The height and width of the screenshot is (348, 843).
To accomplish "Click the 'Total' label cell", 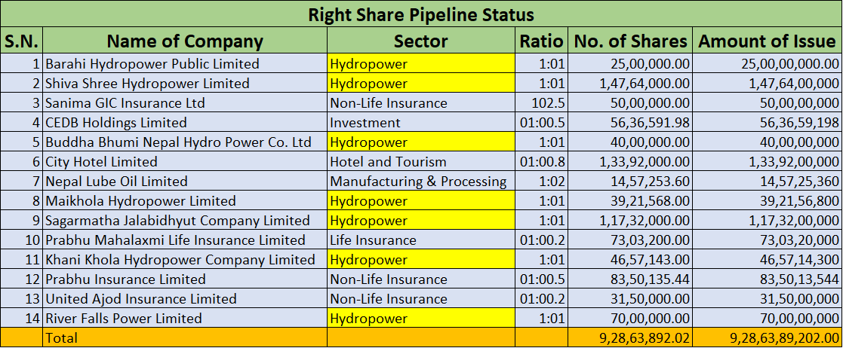I will click(185, 337).
